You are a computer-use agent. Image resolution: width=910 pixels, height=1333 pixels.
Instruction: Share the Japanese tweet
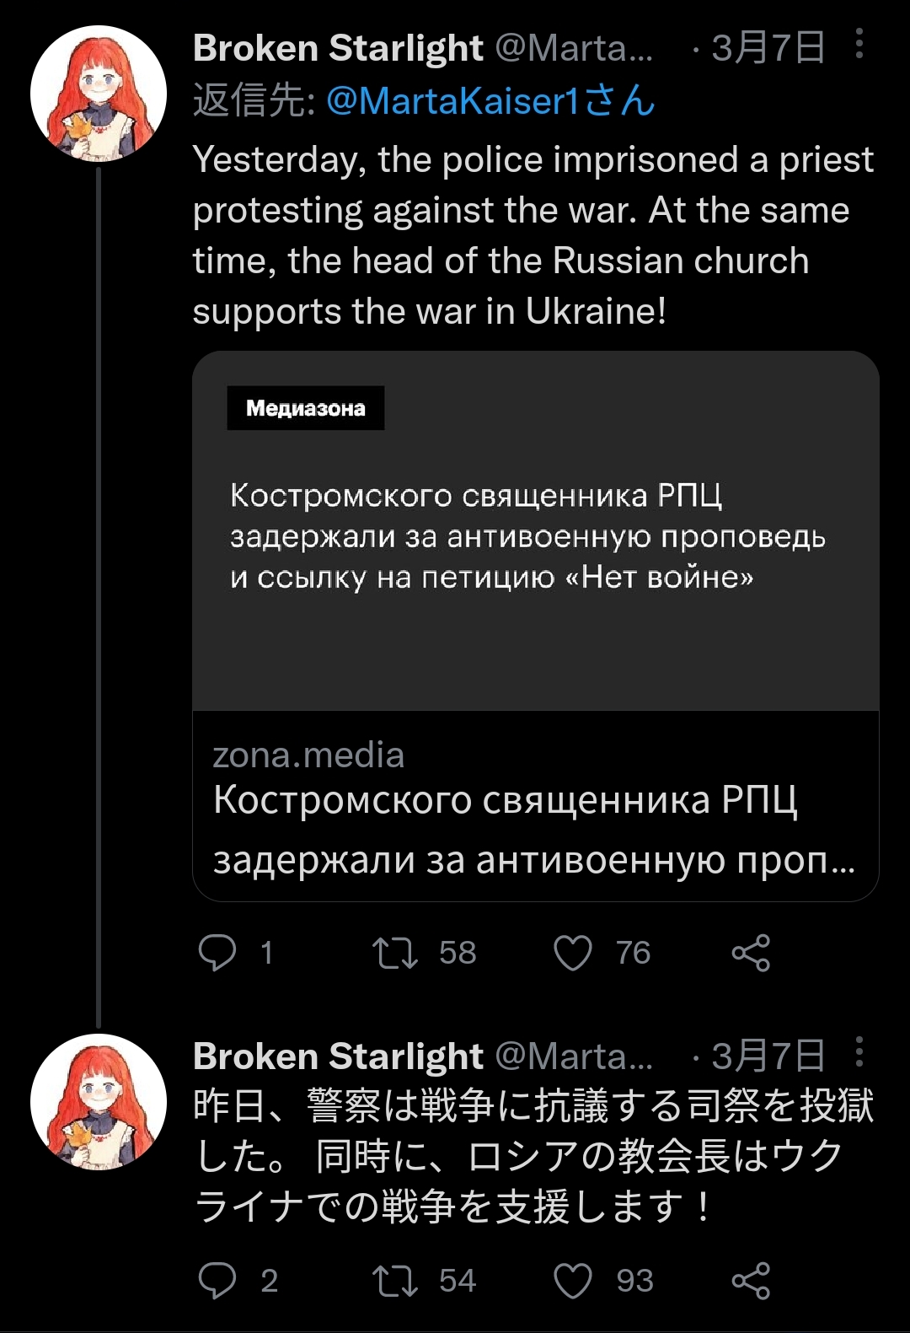point(751,1281)
